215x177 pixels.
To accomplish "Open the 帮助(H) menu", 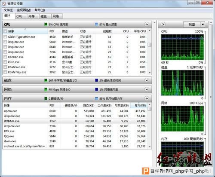I will pos(40,10).
